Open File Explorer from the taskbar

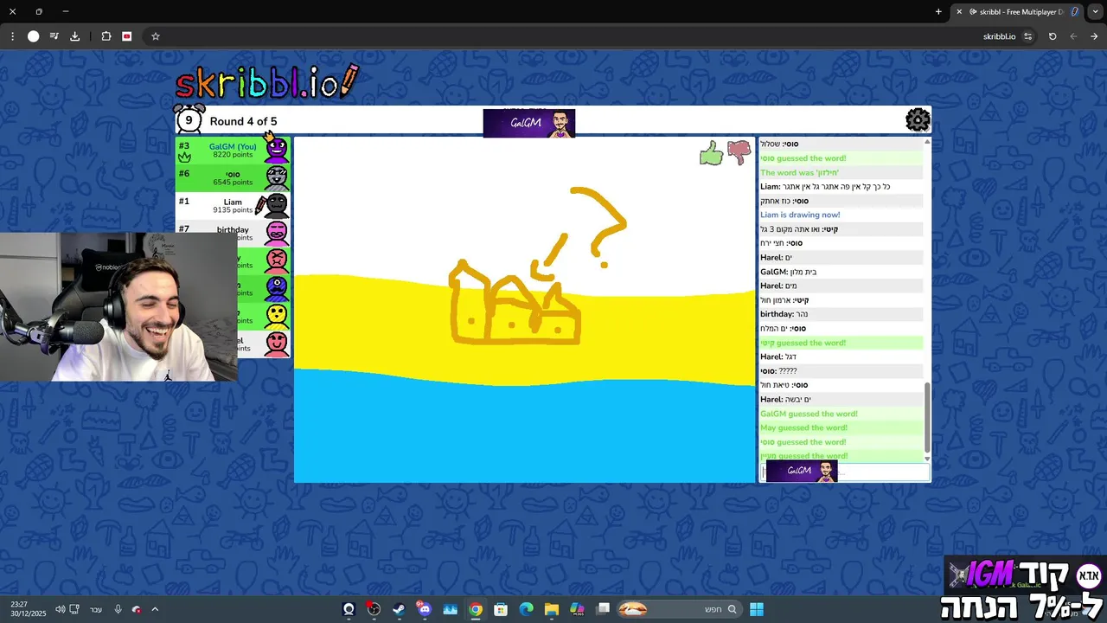552,609
